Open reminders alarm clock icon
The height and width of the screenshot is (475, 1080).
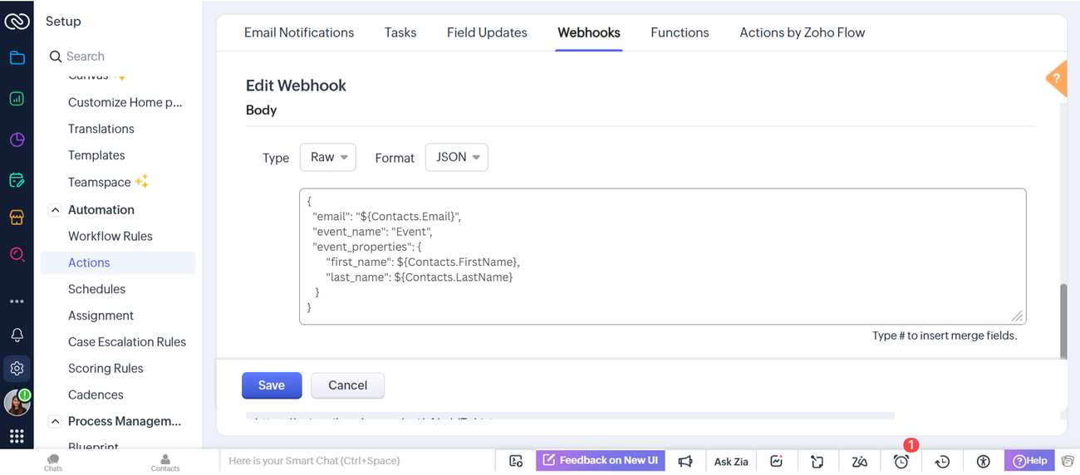click(x=901, y=461)
